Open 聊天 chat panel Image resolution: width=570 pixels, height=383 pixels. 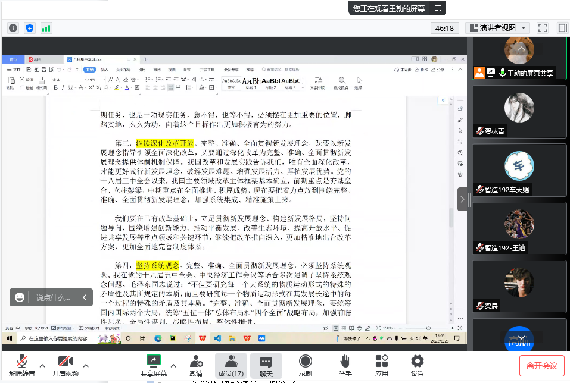tap(266, 366)
